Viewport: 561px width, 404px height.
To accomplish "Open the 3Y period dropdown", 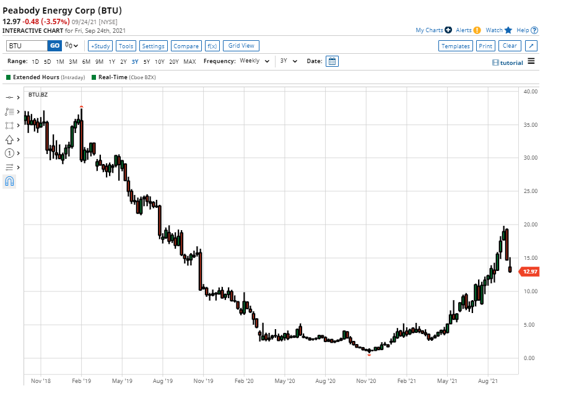I will point(289,61).
